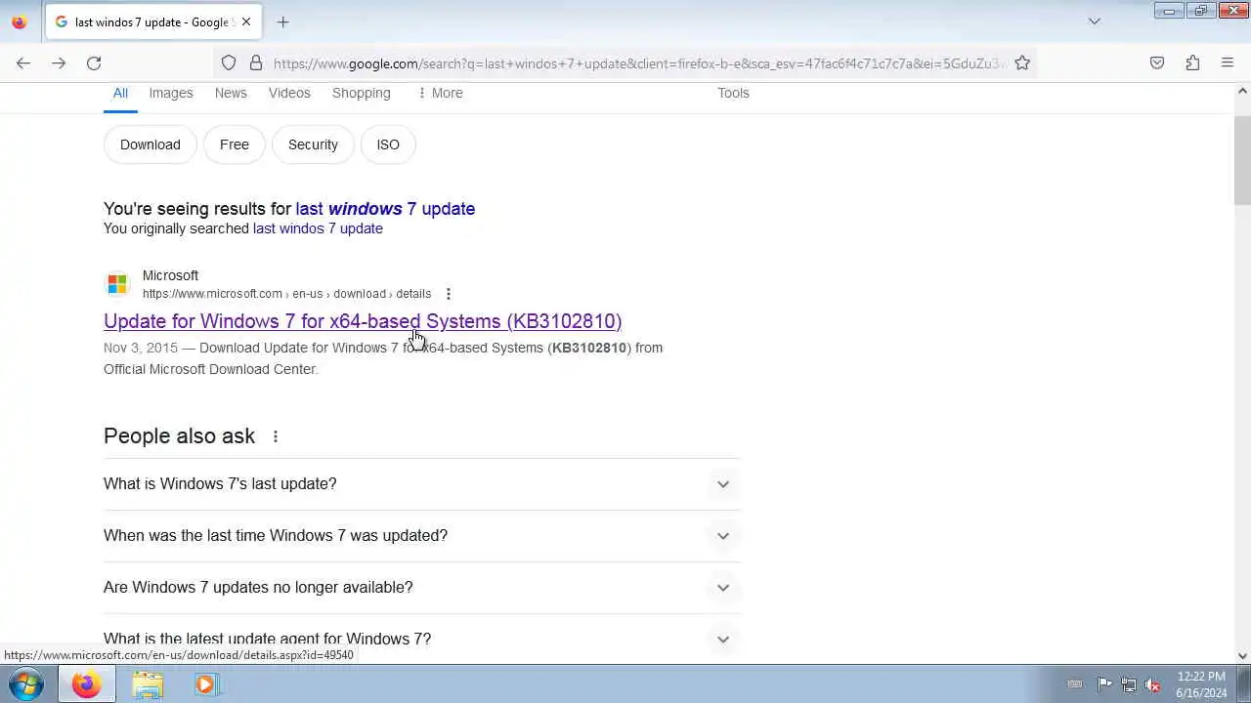Open the People also ask options menu
Image resolution: width=1251 pixels, height=703 pixels.
(x=276, y=436)
